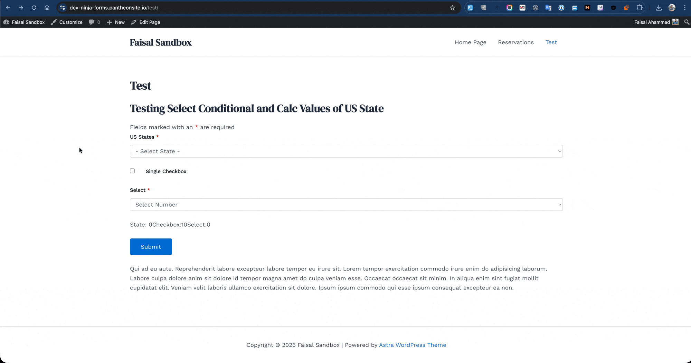The height and width of the screenshot is (363, 691).
Task: Tick the Single Checkbox option
Action: [x=132, y=171]
